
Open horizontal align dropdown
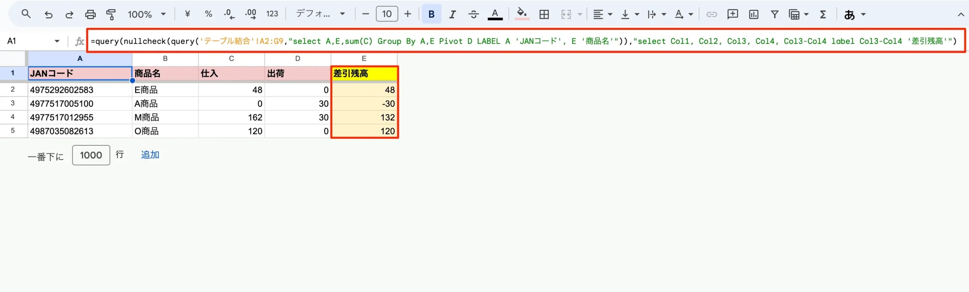click(x=602, y=14)
